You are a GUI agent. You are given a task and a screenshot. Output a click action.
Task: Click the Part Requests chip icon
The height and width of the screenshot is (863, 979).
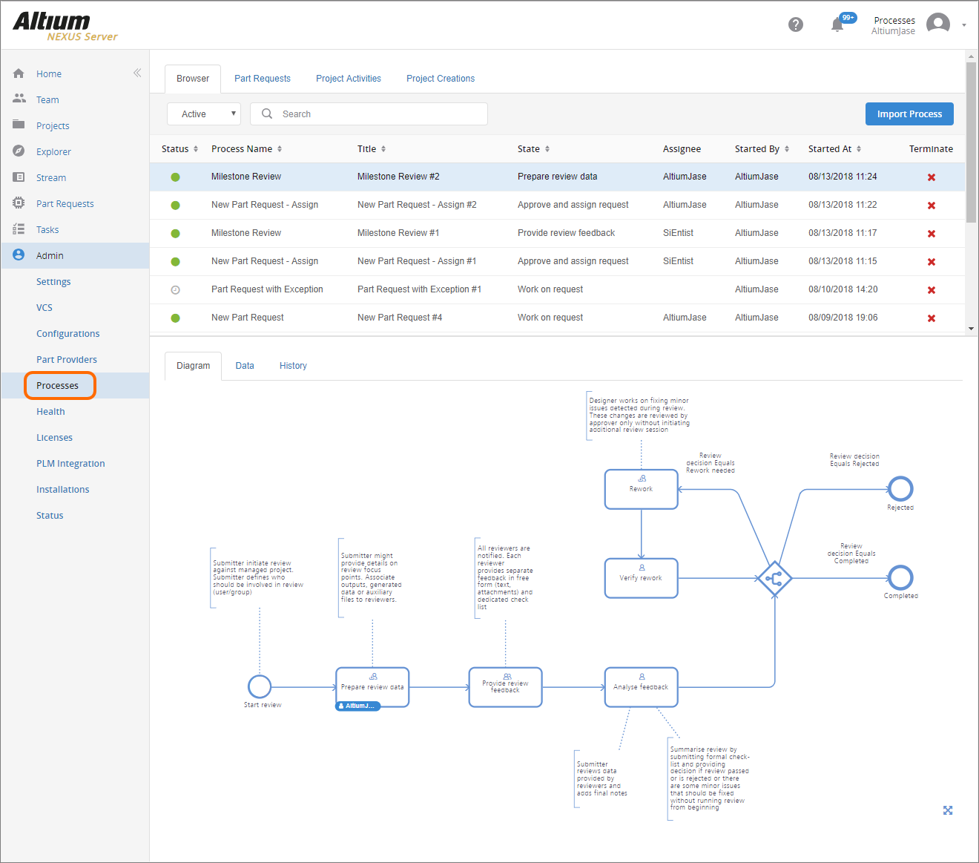pos(19,203)
